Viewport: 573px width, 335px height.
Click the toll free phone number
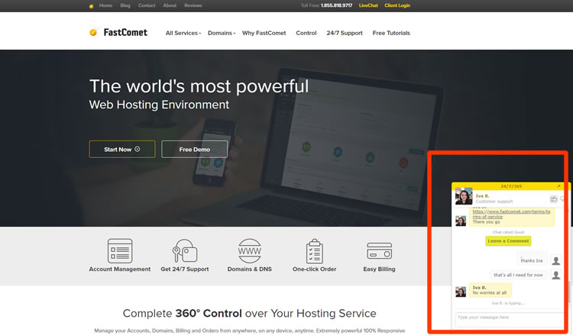click(337, 5)
